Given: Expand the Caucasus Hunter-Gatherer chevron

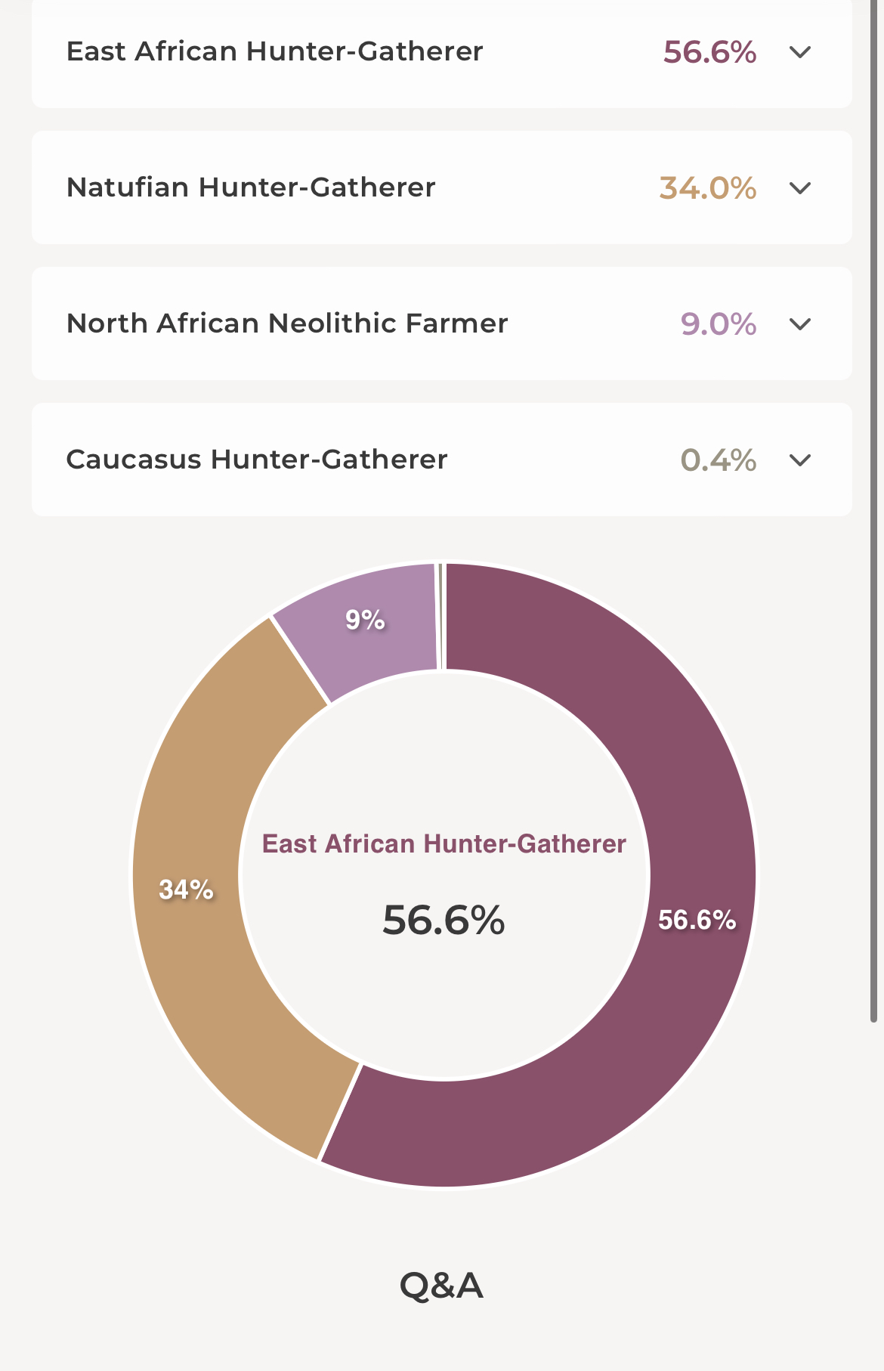Looking at the screenshot, I should [x=799, y=460].
